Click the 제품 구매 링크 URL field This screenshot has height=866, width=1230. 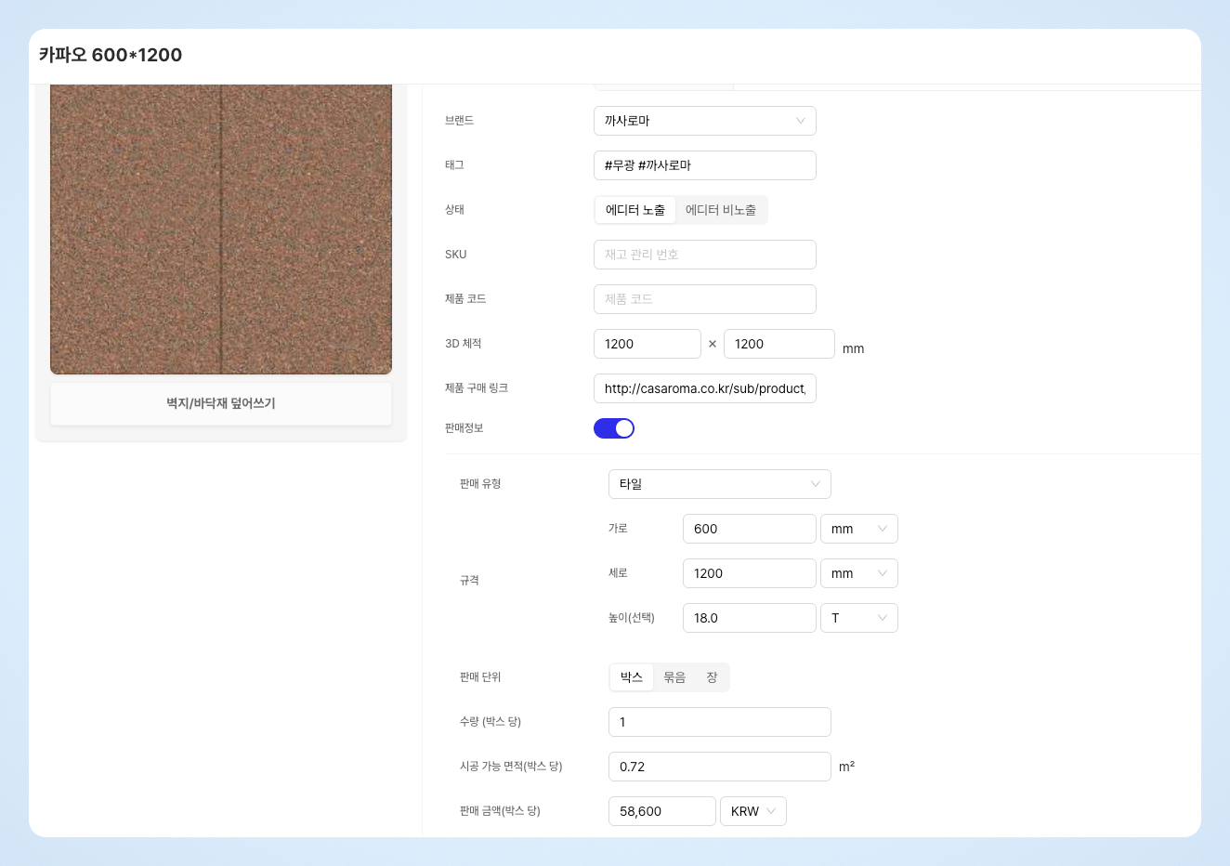[704, 388]
